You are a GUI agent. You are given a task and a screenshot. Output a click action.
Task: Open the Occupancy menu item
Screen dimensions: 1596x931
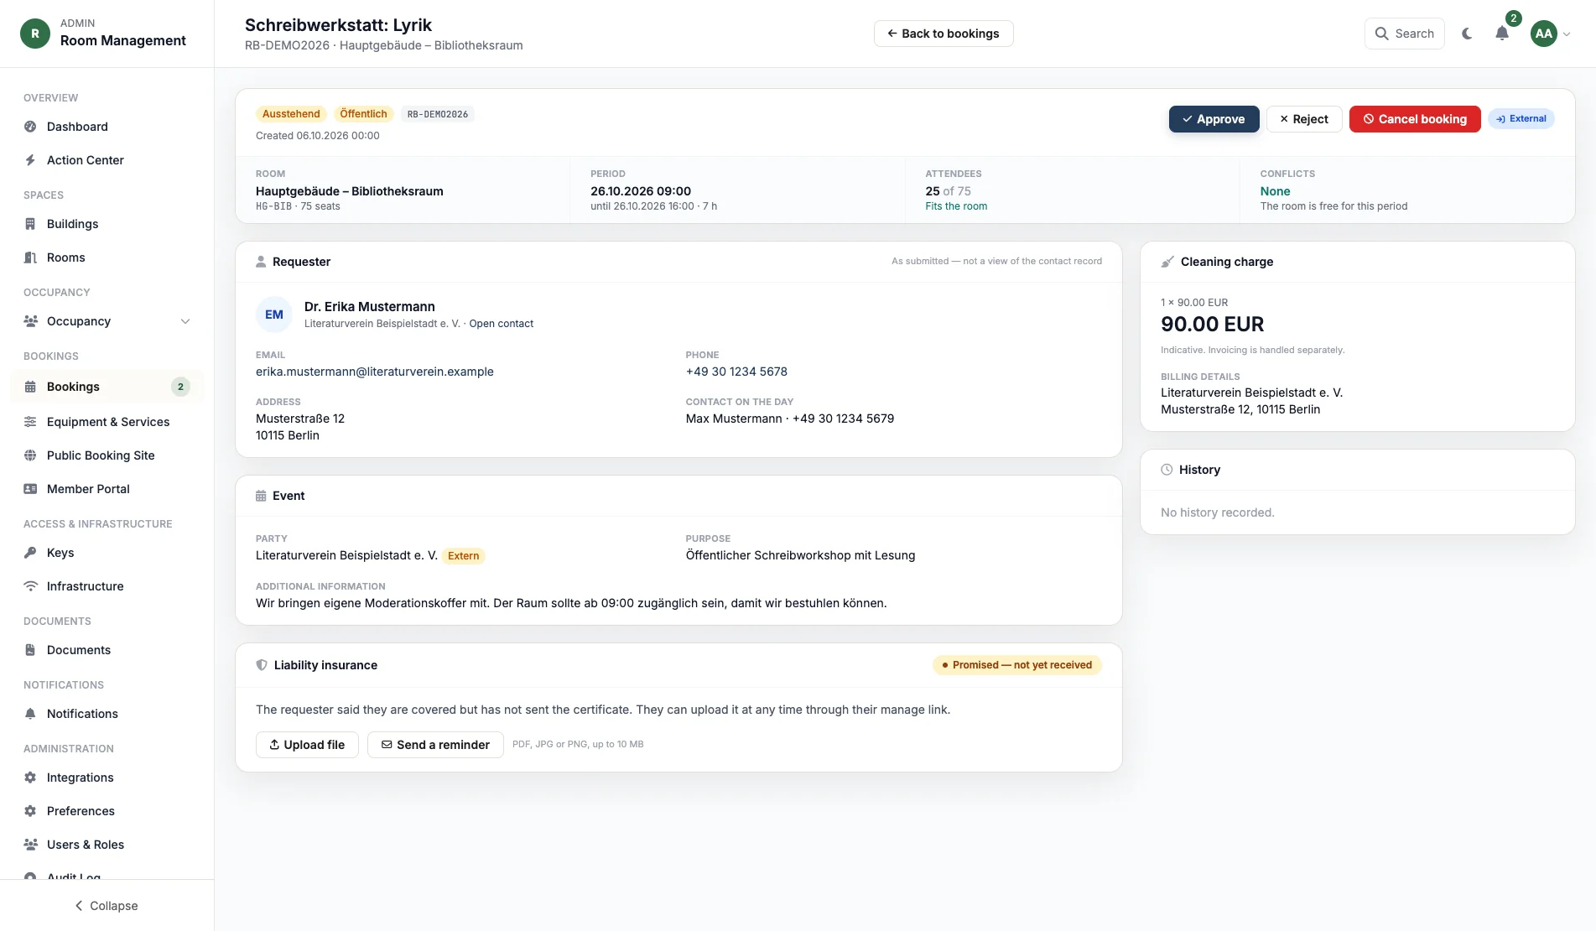tap(107, 321)
